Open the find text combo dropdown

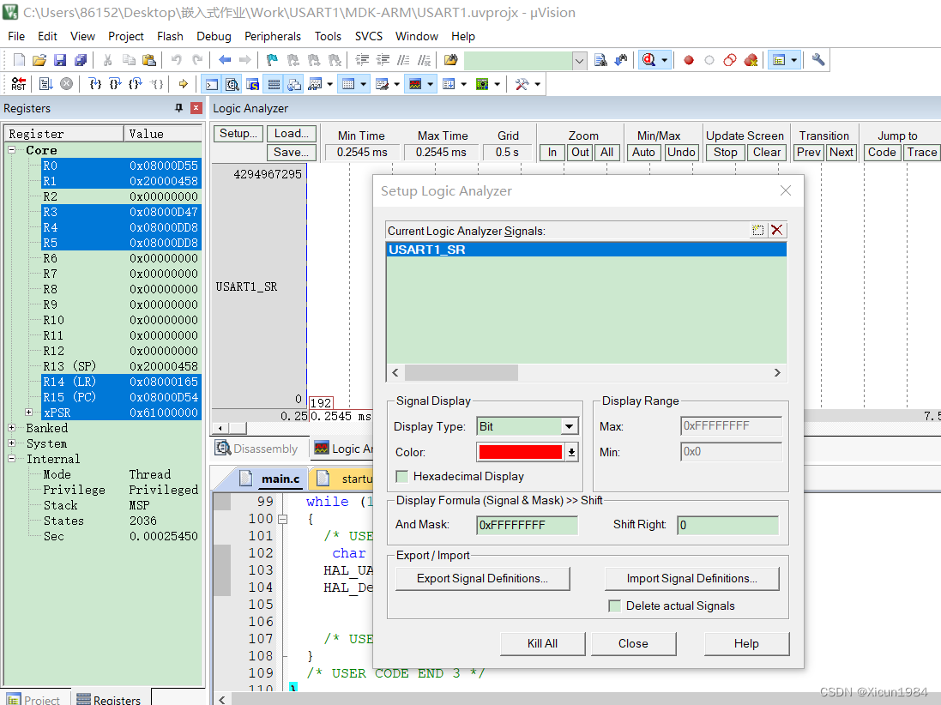pos(579,60)
